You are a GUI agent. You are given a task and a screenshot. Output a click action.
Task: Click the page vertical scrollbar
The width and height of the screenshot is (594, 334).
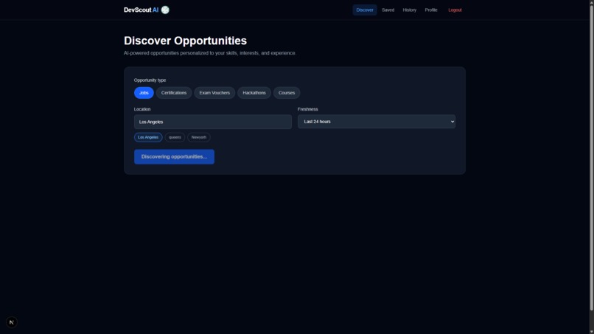tap(591, 156)
